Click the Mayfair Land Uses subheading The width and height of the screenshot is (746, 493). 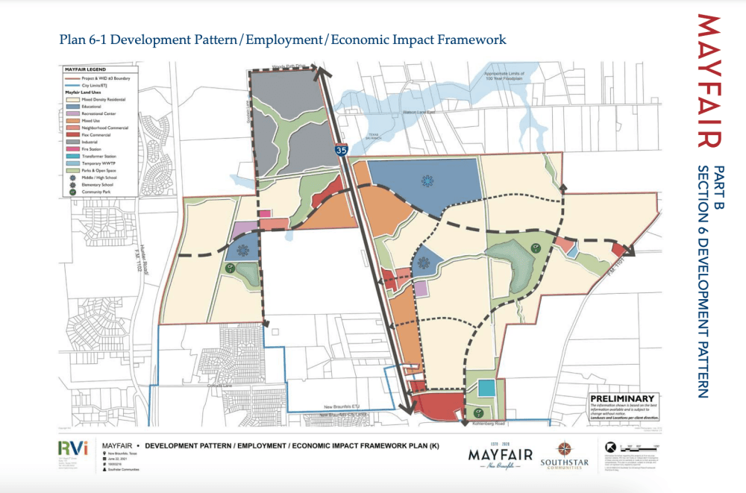pos(83,92)
